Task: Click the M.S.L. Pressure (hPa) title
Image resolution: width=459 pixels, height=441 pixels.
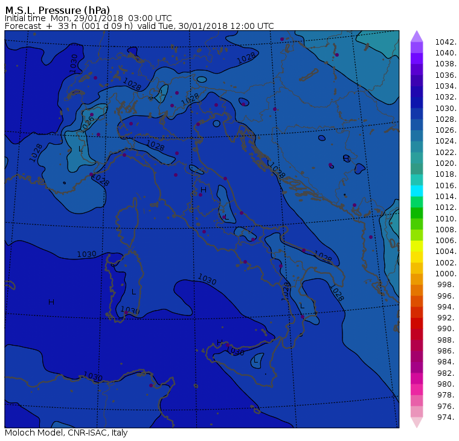Action: point(57,10)
